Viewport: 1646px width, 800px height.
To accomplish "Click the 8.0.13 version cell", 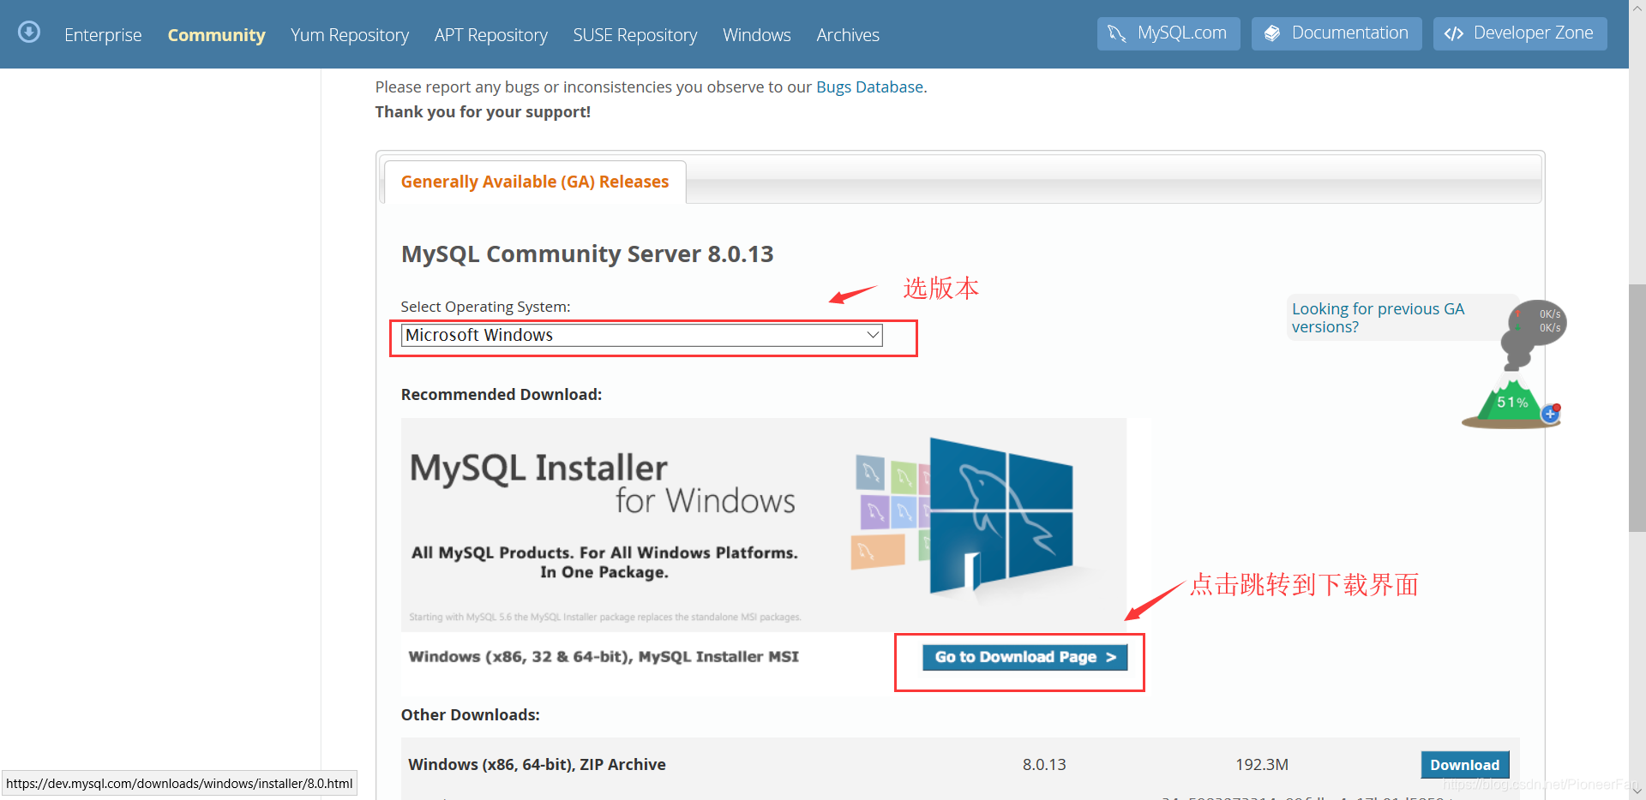I will [1044, 765].
